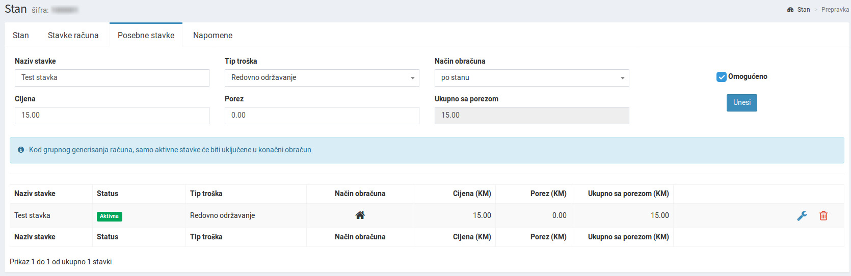851x276 pixels.
Task: Open the Tip troška dropdown
Action: click(x=322, y=78)
